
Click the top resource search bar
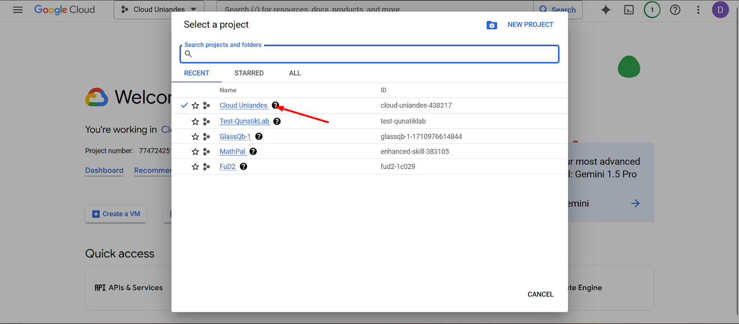tap(375, 10)
